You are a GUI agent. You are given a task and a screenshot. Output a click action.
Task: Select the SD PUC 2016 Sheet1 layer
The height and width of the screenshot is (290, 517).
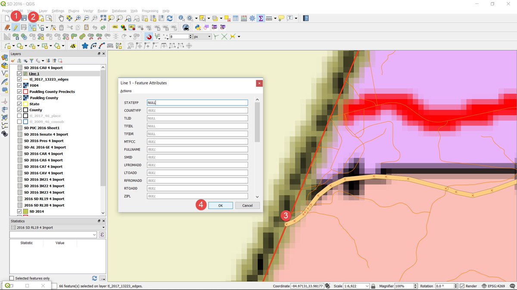click(42, 128)
